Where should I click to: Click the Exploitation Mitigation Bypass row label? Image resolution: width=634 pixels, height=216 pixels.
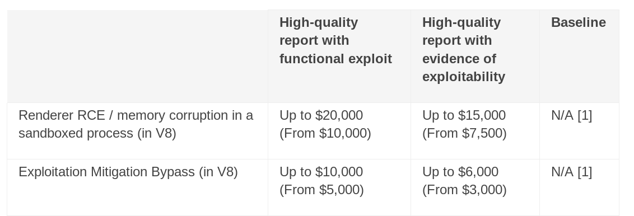click(128, 172)
